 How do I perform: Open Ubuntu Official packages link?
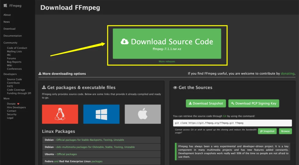[x=67, y=154]
